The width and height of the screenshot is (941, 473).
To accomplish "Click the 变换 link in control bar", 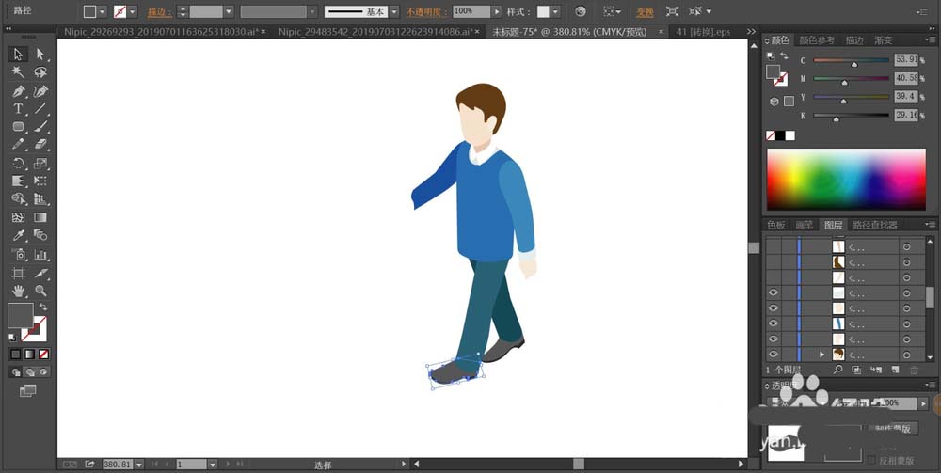I will (x=645, y=12).
